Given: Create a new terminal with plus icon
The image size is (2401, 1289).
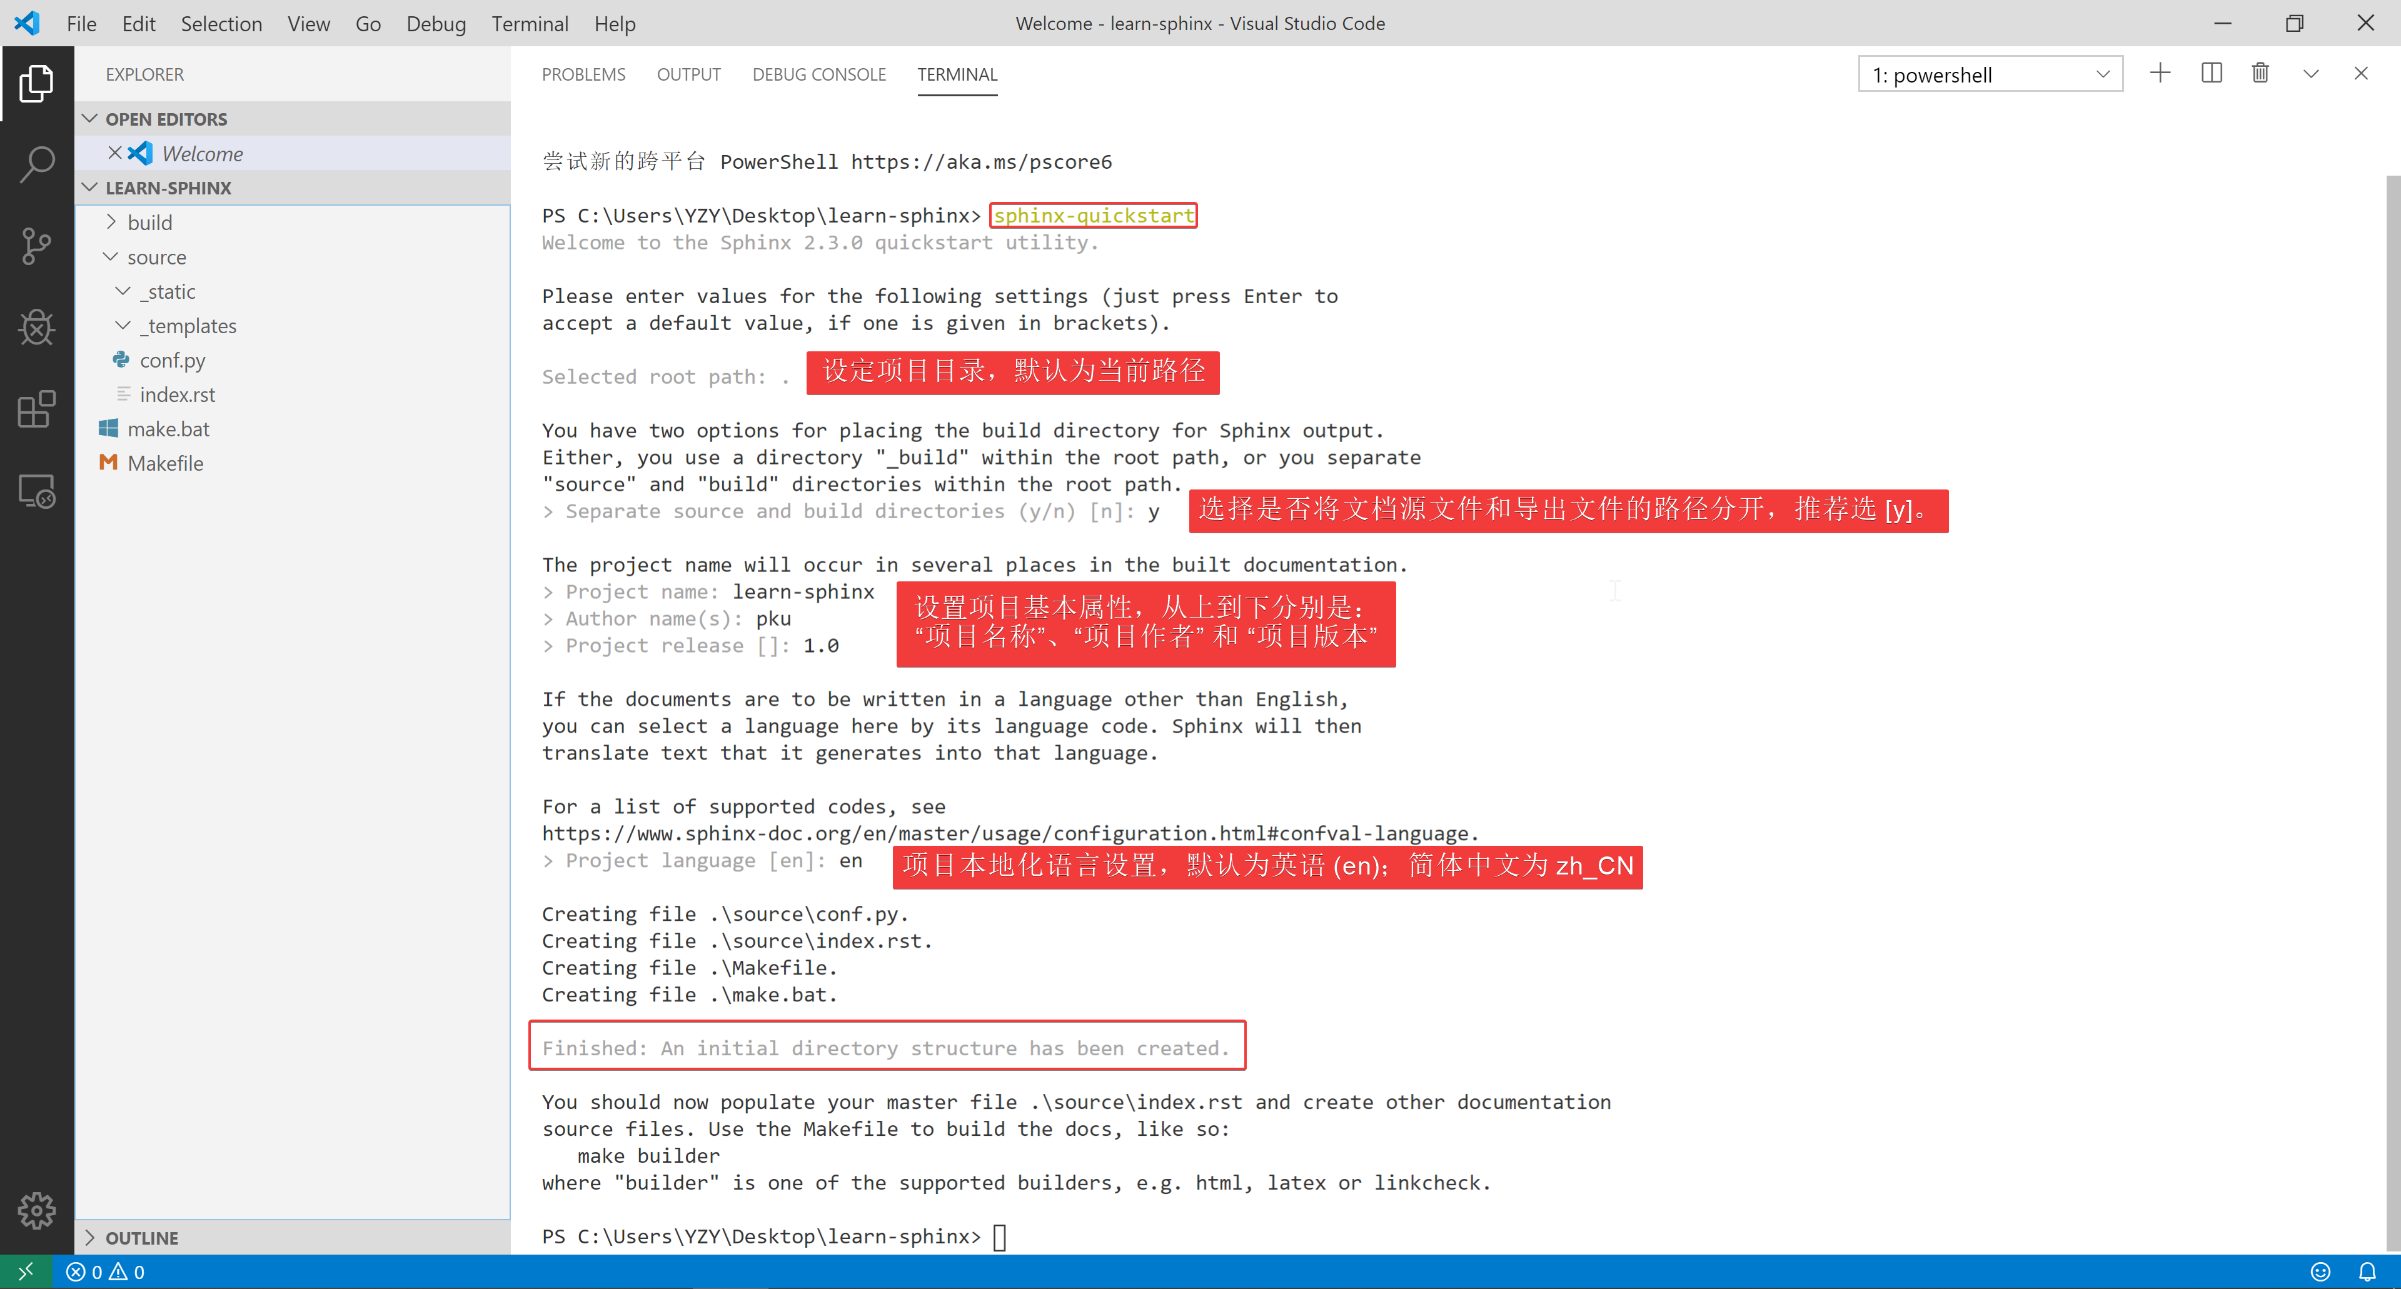Looking at the screenshot, I should point(2160,74).
